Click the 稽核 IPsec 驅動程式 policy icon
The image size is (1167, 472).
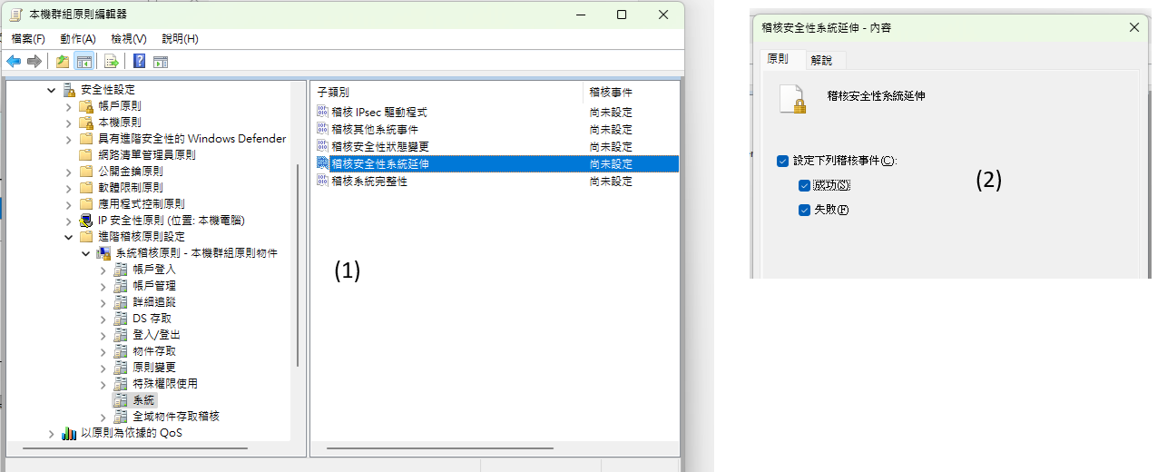(323, 112)
